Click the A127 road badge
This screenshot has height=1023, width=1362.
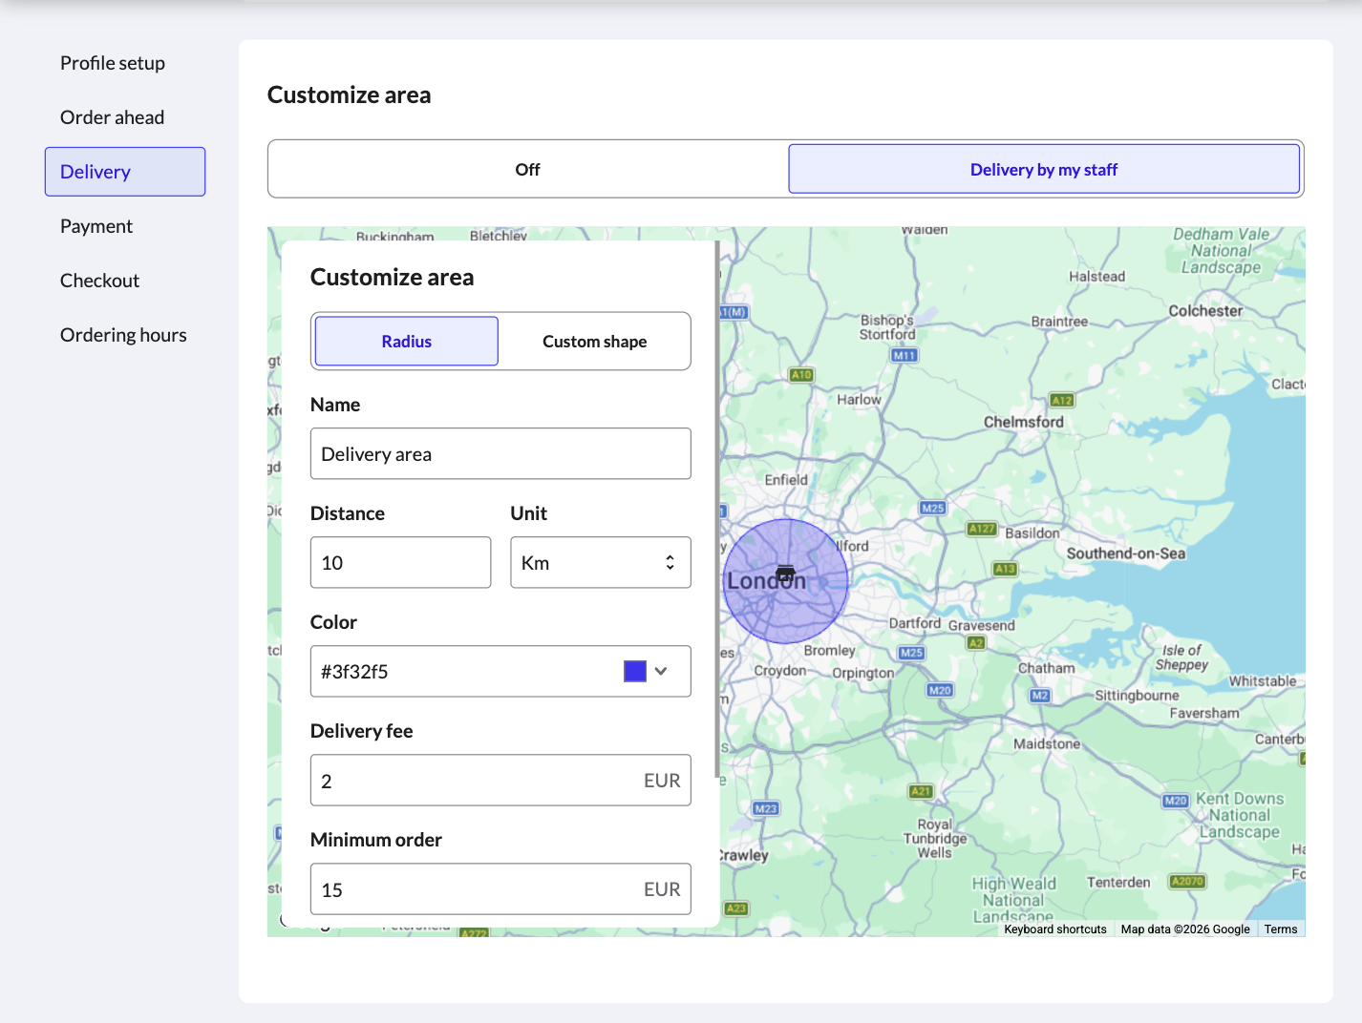(x=982, y=529)
